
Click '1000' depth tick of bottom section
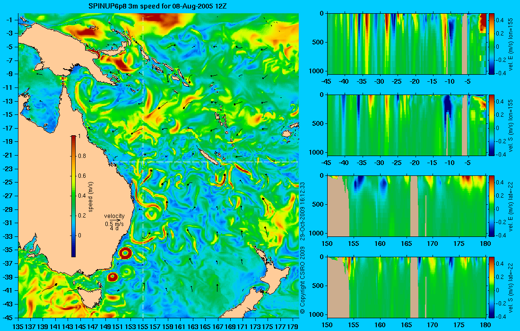(317, 314)
